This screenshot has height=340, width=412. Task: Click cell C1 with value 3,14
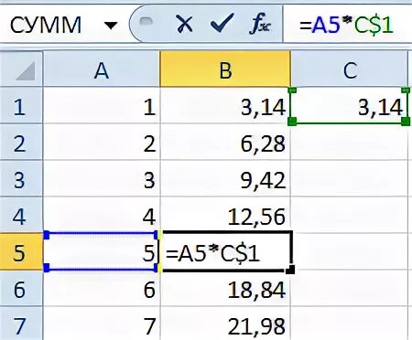click(349, 106)
